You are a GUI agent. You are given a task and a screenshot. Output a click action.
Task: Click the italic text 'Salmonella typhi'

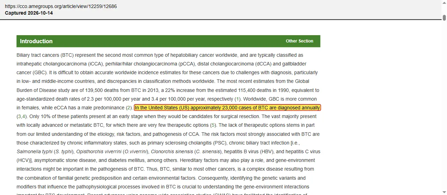coord(34,151)
